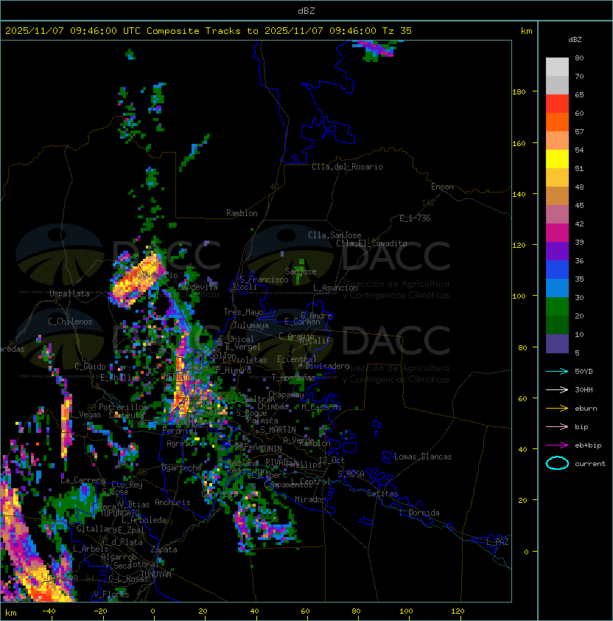The height and width of the screenshot is (621, 613).
Task: Click the Clla.El_Cavadito map label
Action: coord(371,243)
